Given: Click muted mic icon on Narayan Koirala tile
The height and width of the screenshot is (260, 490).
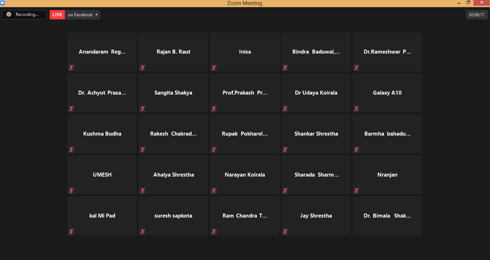Looking at the screenshot, I should [x=214, y=191].
